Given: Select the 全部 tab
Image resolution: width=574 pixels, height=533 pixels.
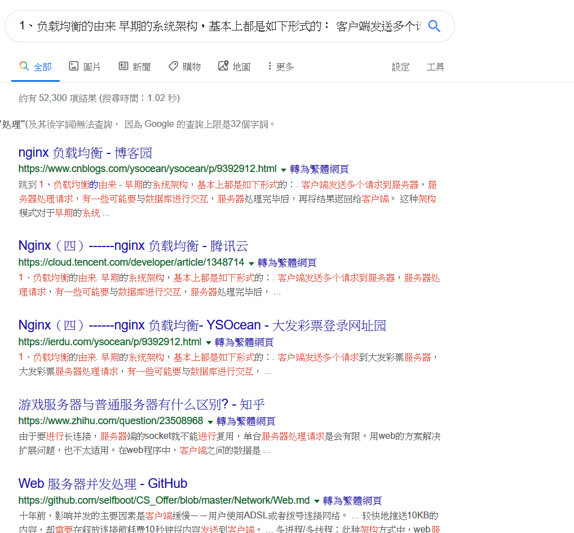Looking at the screenshot, I should (x=36, y=67).
